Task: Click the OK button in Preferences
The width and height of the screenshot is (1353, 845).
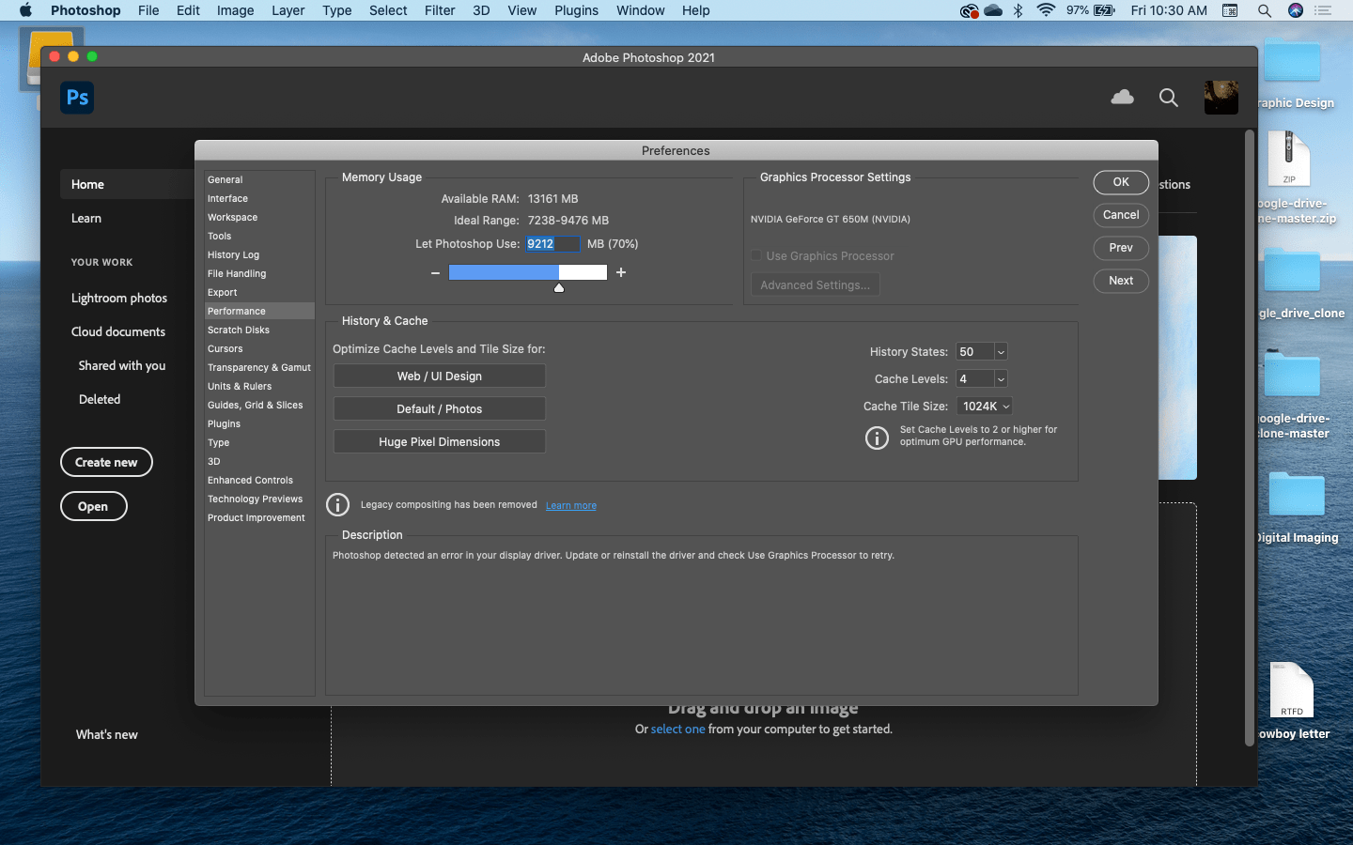Action: (x=1121, y=182)
